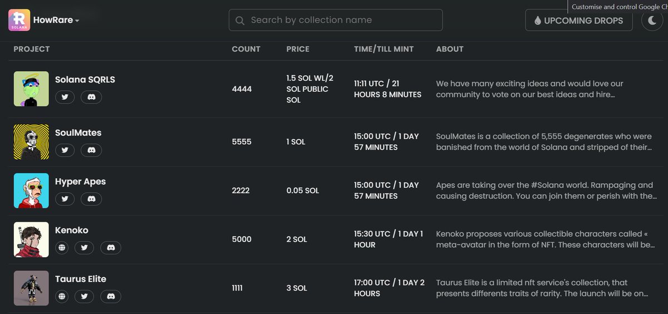Click the Solana SQRLS avatar thumbnail

tap(31, 89)
